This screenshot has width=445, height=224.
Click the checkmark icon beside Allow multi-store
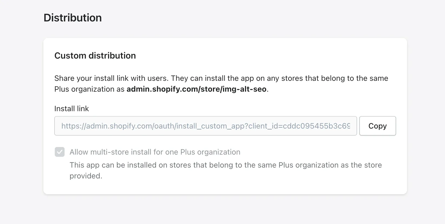click(x=60, y=152)
